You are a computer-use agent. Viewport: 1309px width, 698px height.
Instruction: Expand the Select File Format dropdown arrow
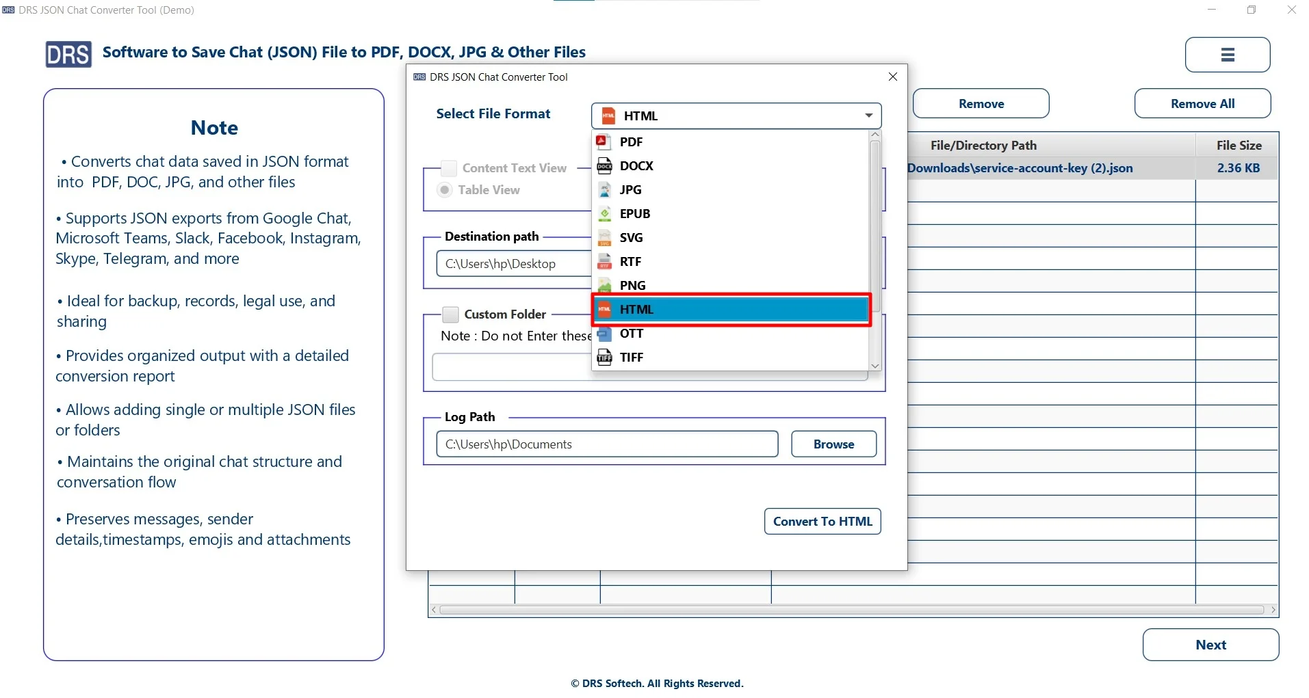click(x=868, y=116)
